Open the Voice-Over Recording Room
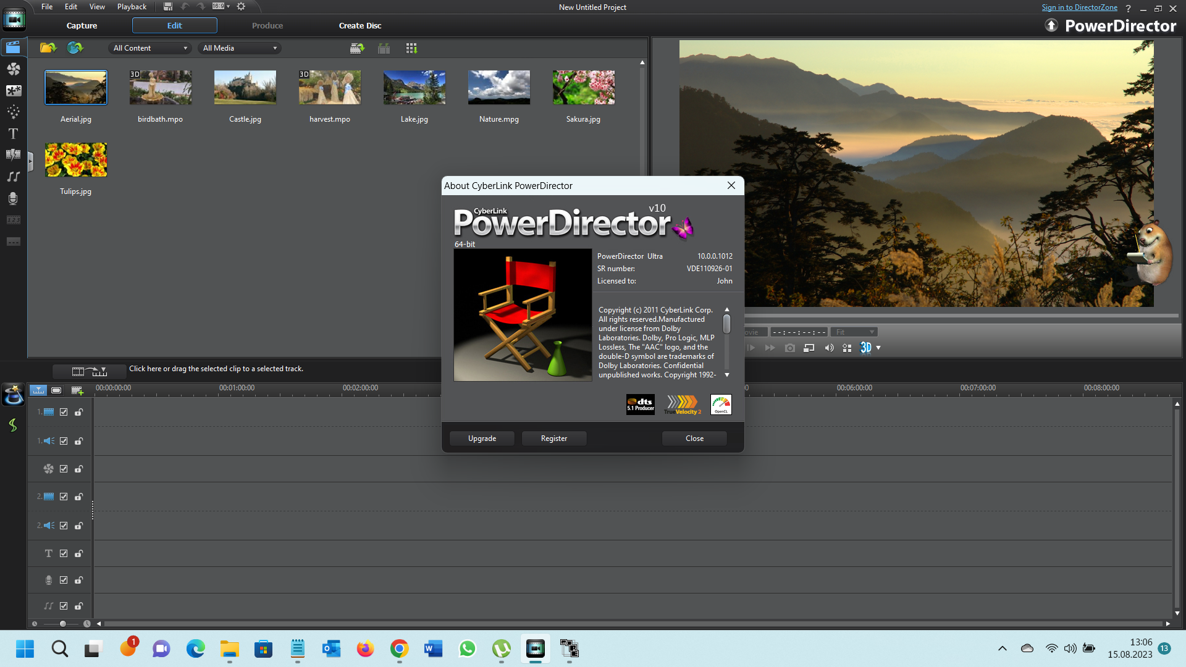The height and width of the screenshot is (667, 1186). [x=13, y=198]
